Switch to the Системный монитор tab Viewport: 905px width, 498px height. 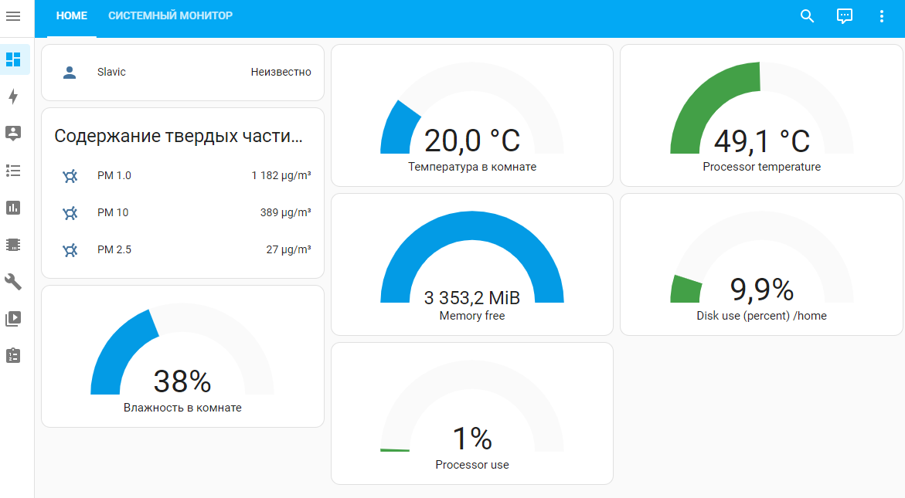point(170,16)
